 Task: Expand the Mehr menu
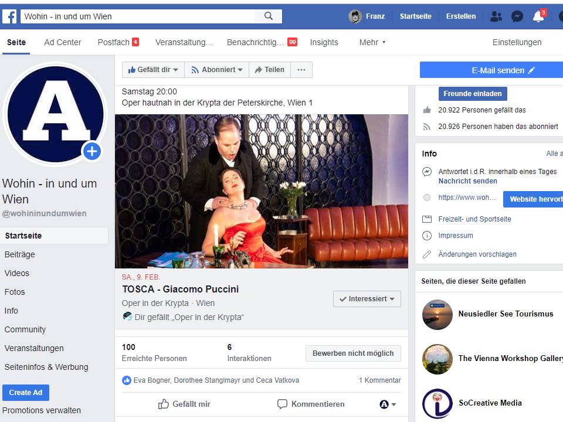[372, 42]
